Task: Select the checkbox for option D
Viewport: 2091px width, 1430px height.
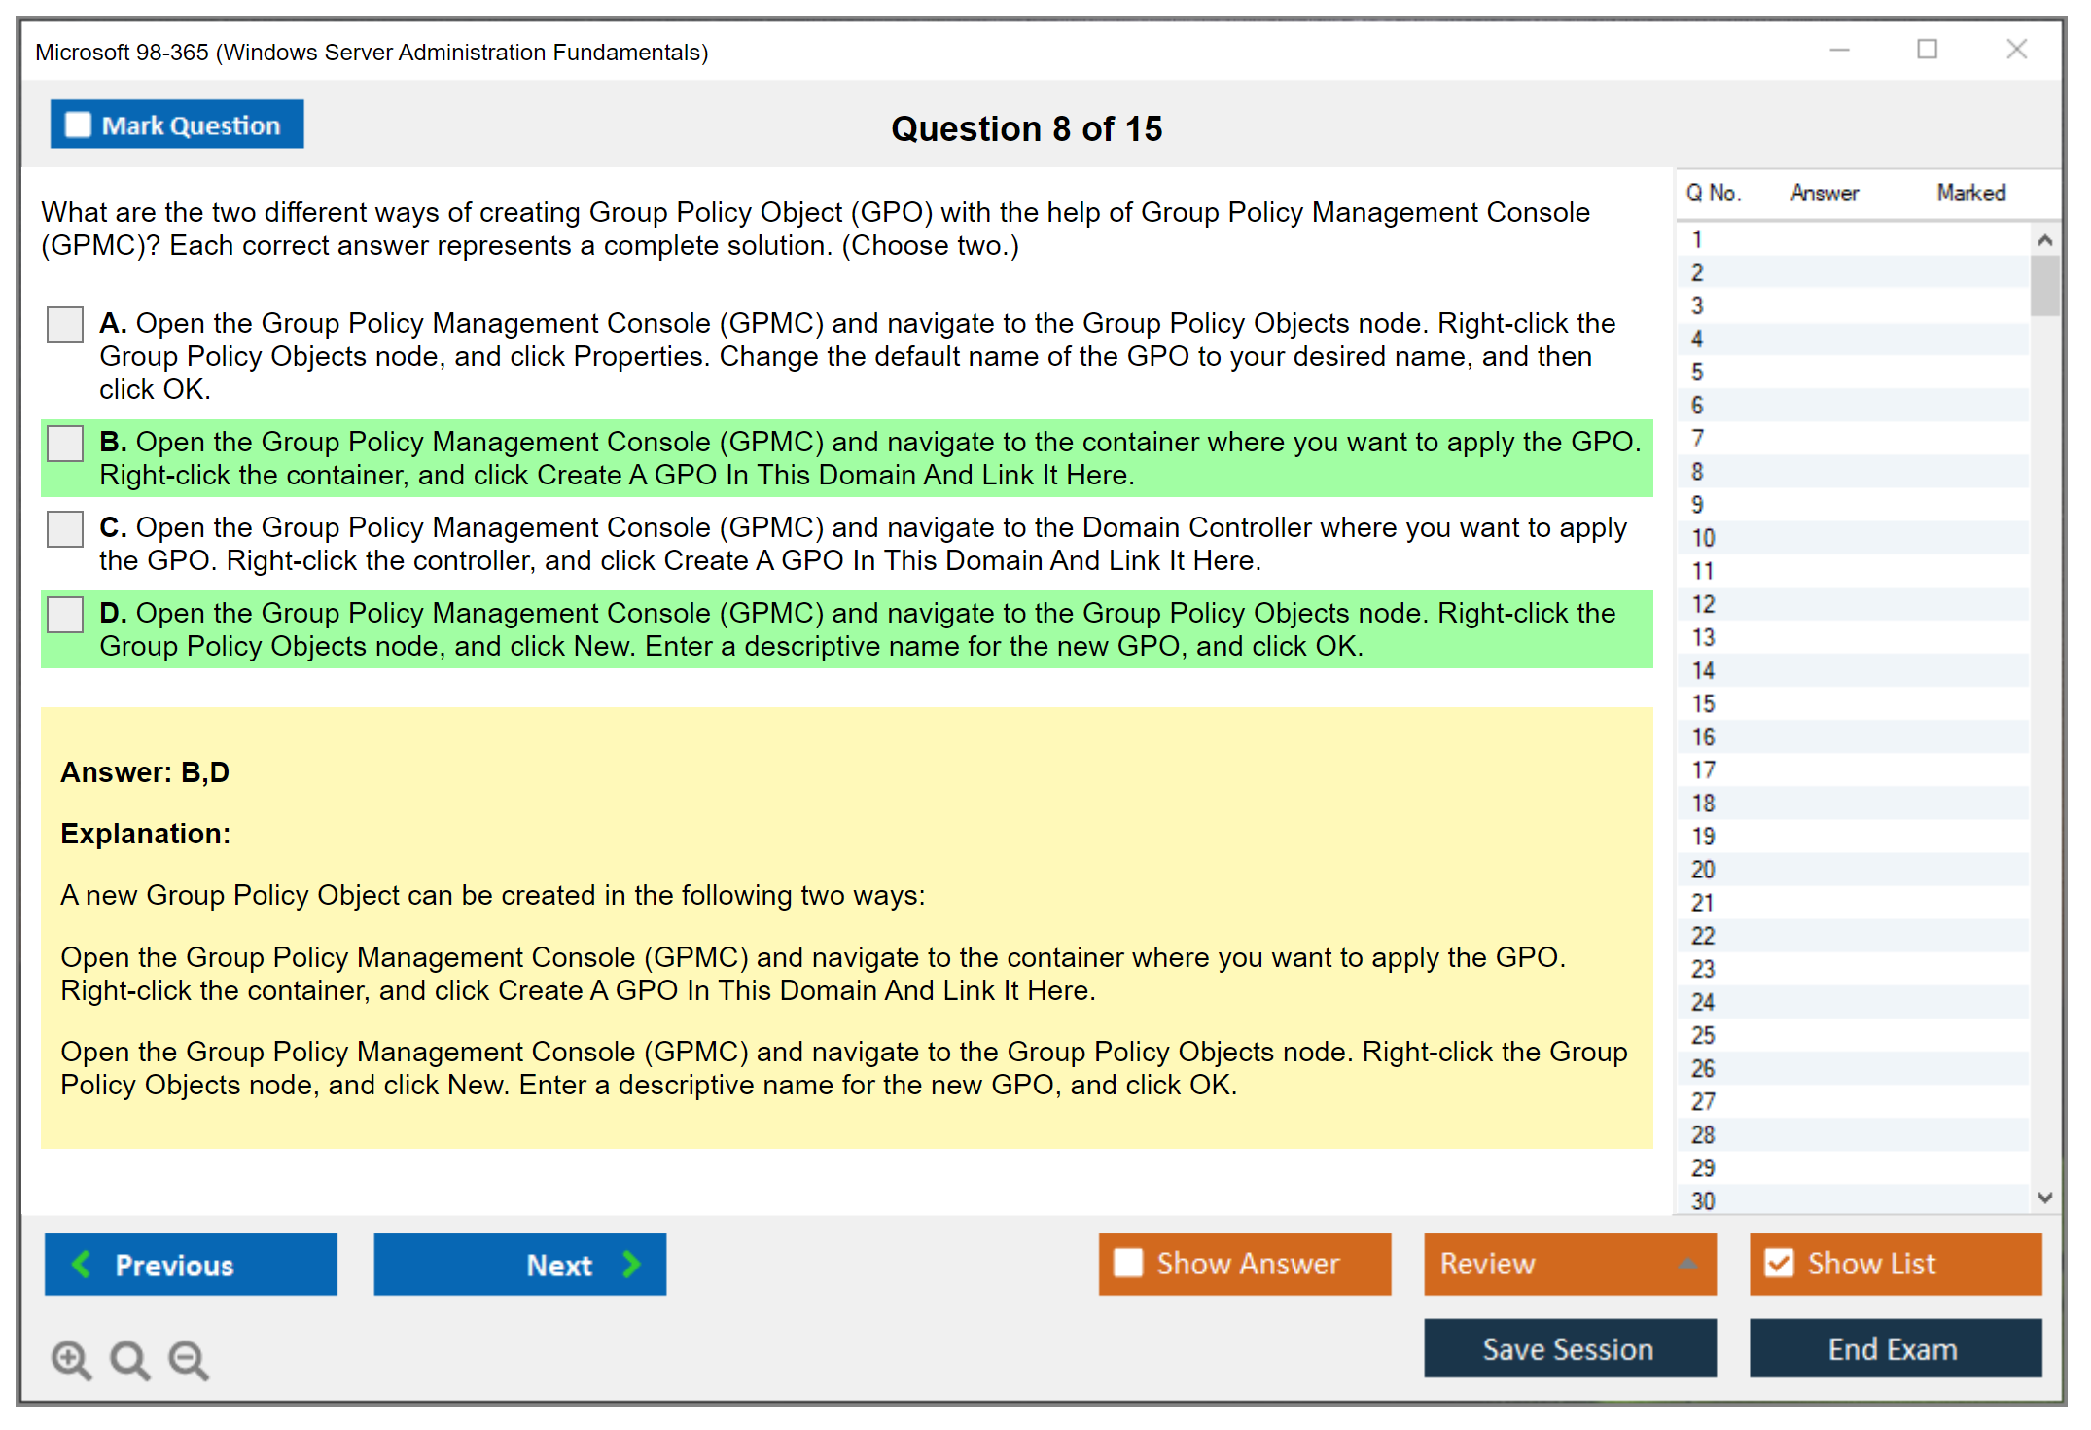Action: (65, 615)
